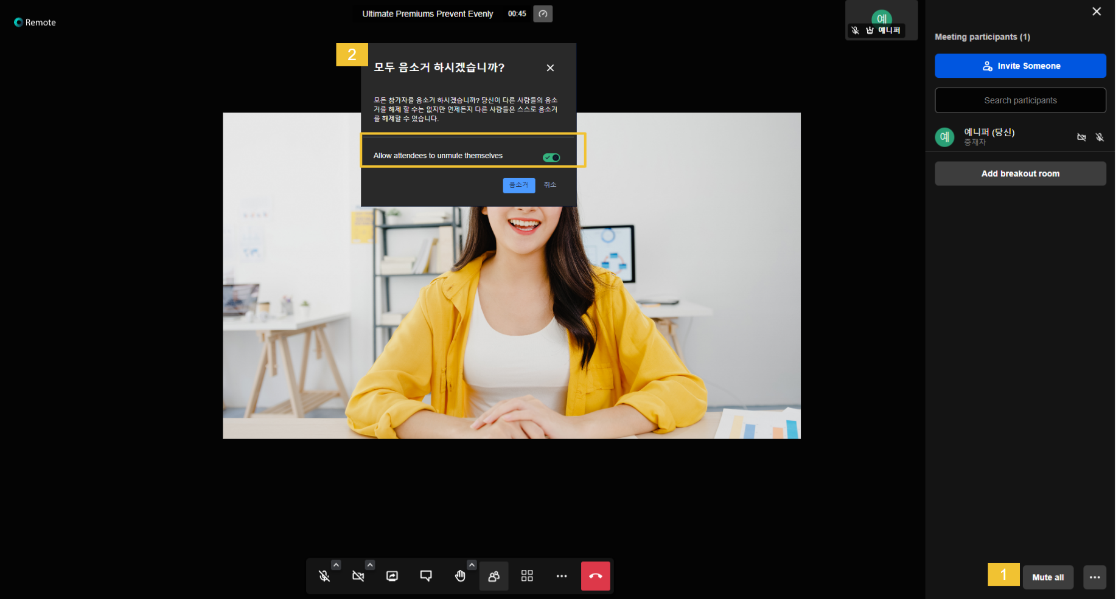
Task: Open the participants panel more options menu
Action: click(1094, 577)
